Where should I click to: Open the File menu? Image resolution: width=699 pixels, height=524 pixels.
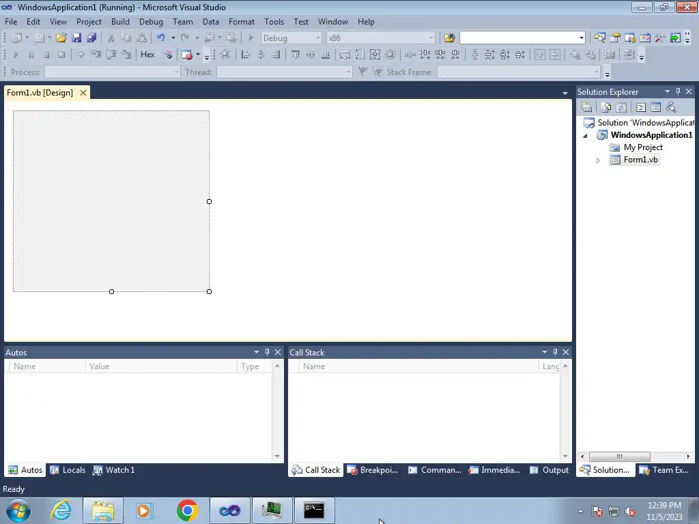tap(11, 21)
